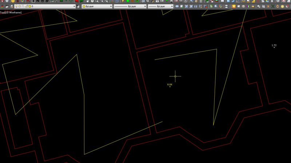
Task: Select the Pan hand tool
Action: tap(87, 1)
